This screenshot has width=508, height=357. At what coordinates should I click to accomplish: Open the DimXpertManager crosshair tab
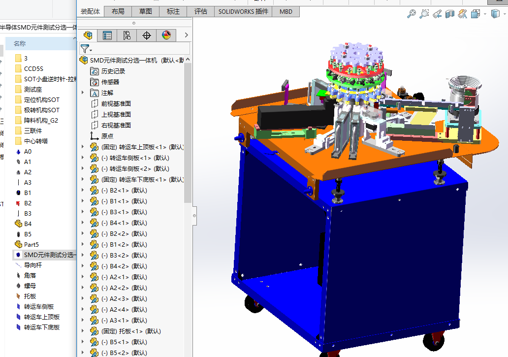(x=146, y=35)
